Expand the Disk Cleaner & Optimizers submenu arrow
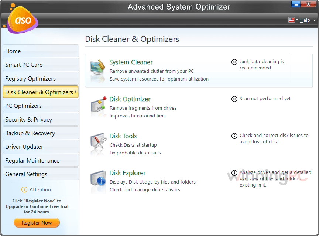This screenshot has height=236, width=319. click(75, 92)
